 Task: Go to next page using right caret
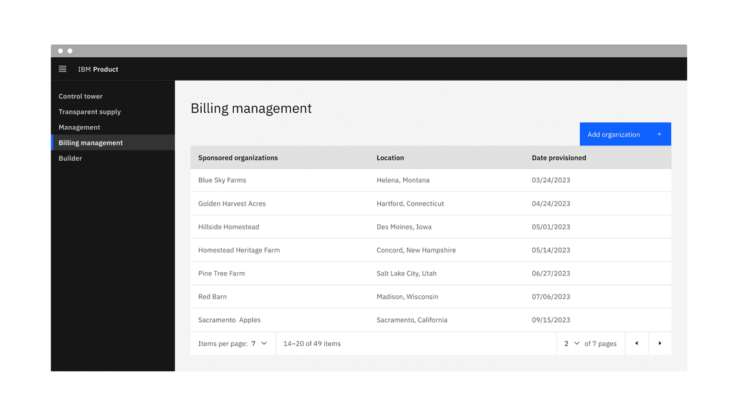coord(660,343)
